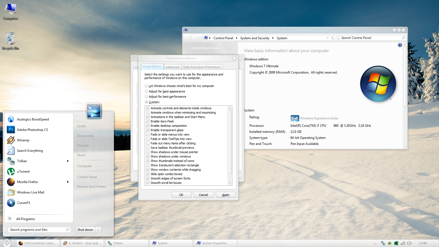439x247 pixels.
Task: Open the Windows Experience Index link
Action: coord(319,118)
